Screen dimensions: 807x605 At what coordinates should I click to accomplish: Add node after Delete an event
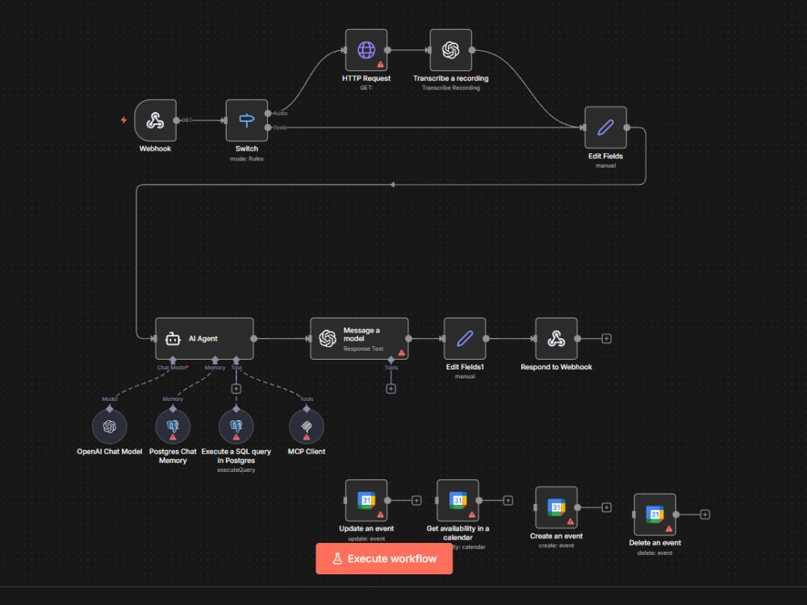pos(705,515)
